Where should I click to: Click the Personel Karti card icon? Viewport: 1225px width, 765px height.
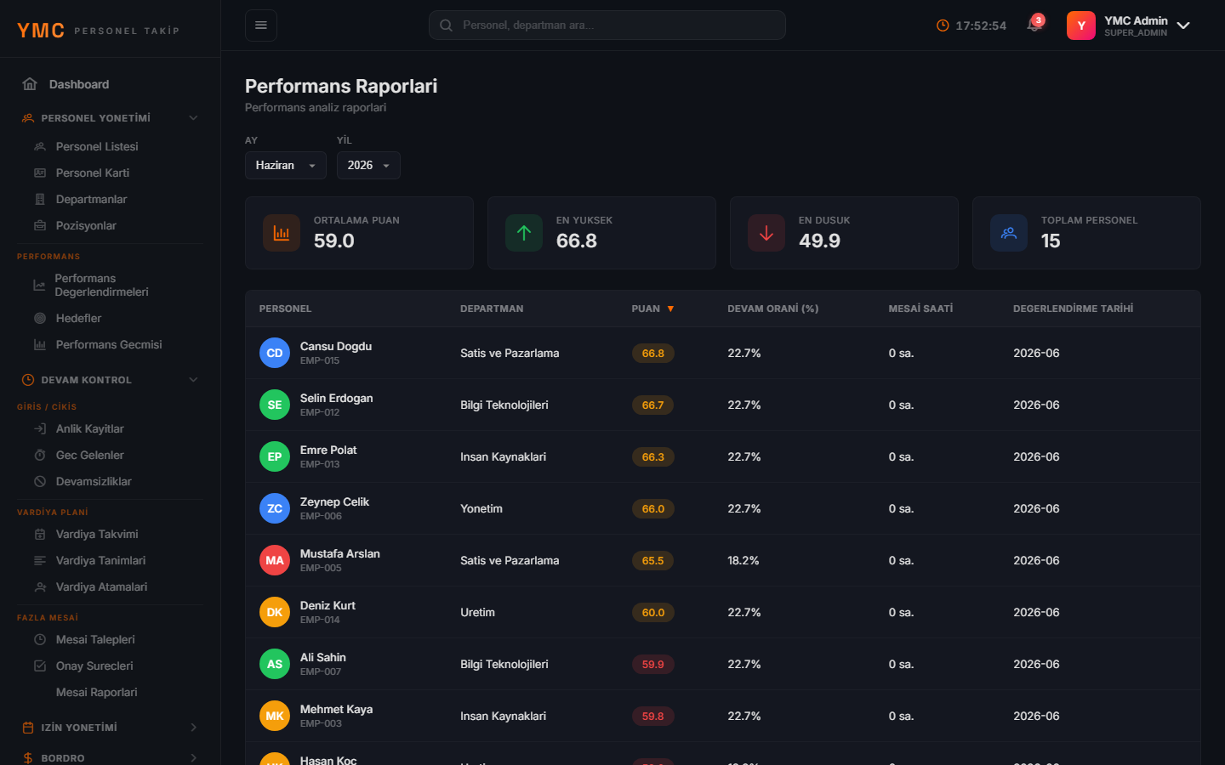pos(40,173)
